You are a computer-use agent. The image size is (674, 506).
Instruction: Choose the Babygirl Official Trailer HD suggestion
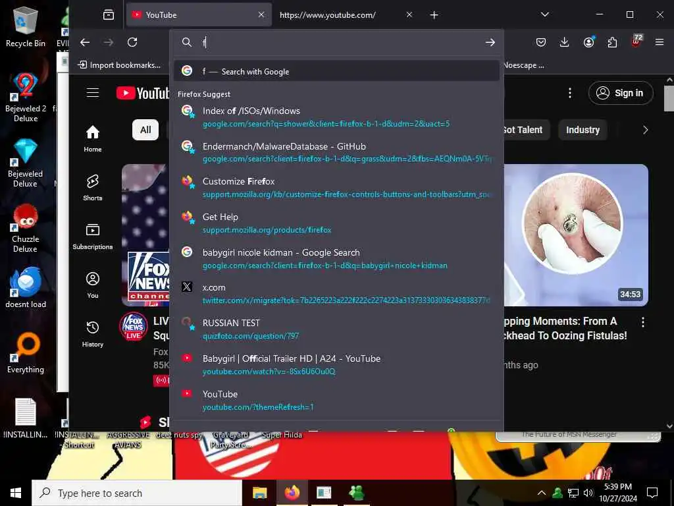tap(336, 365)
